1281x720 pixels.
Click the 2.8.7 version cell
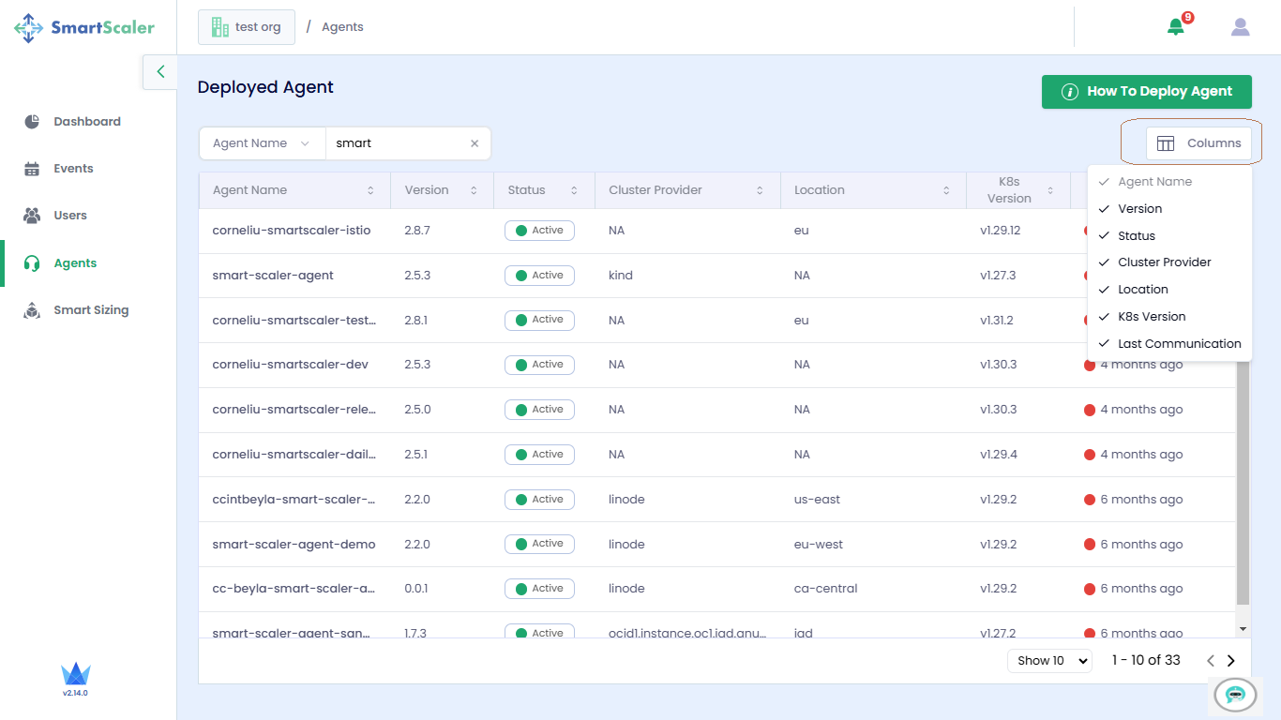pos(417,231)
